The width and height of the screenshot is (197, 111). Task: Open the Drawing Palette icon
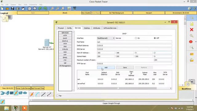coord(69,9)
